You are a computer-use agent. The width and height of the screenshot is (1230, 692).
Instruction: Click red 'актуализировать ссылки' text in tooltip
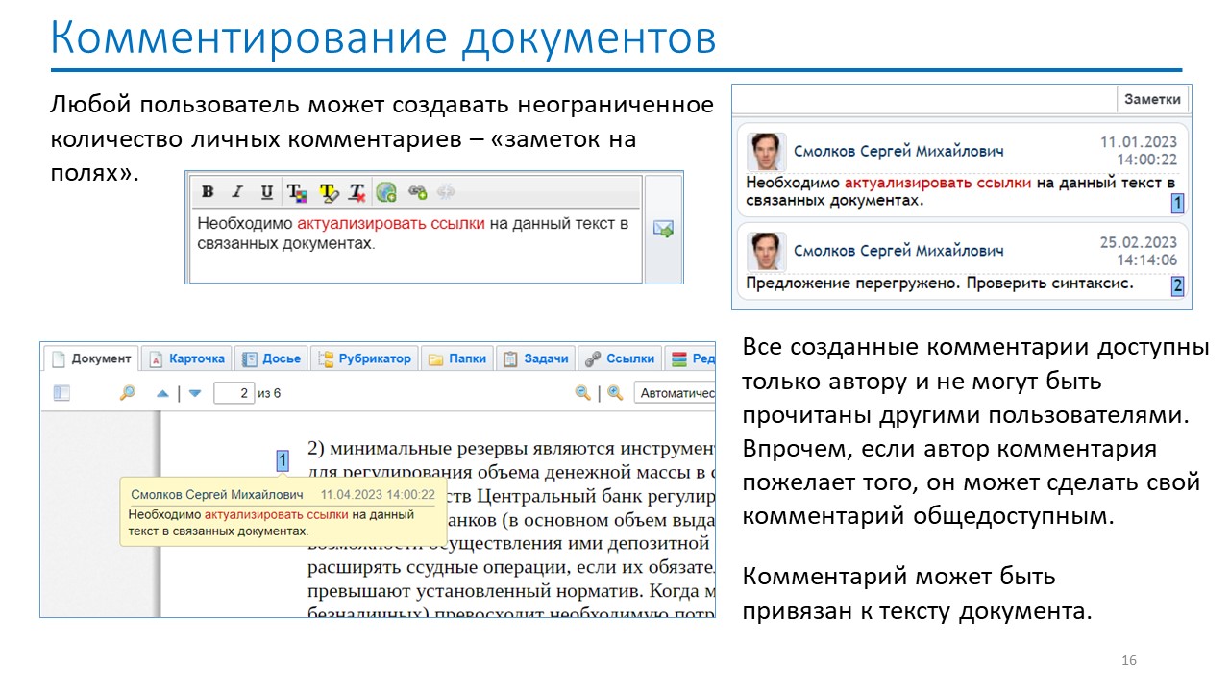click(x=277, y=514)
